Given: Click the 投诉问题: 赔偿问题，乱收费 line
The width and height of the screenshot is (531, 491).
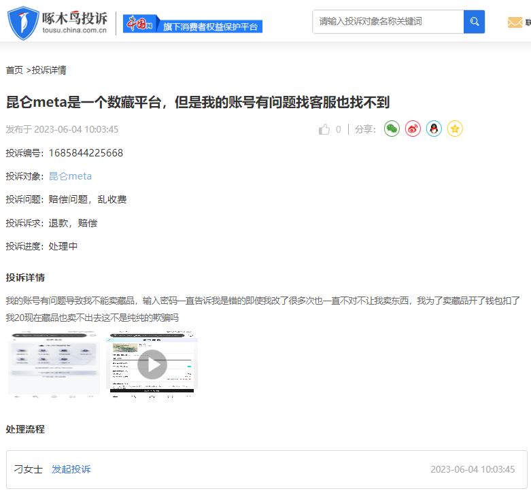Looking at the screenshot, I should (66, 199).
